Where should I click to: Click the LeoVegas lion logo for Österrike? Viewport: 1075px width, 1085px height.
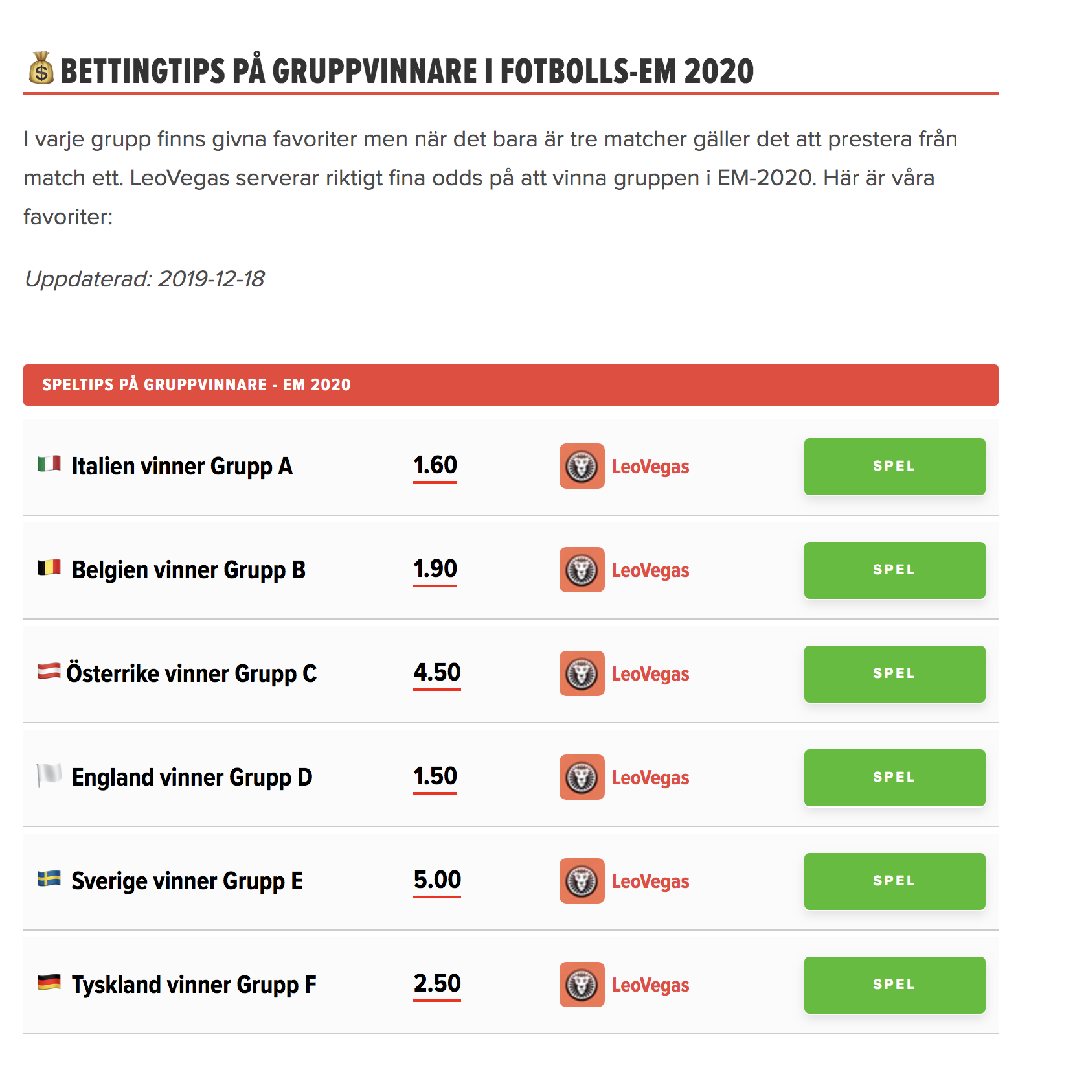tap(582, 673)
